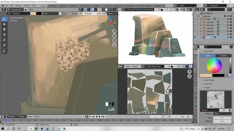Open the Object Data green triangle tab
This screenshot has height=131, width=234.
point(196,106)
